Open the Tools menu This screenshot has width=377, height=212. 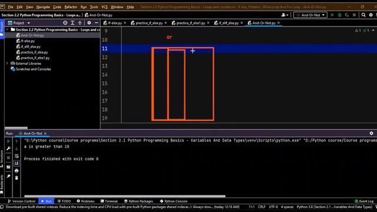pos(94,7)
